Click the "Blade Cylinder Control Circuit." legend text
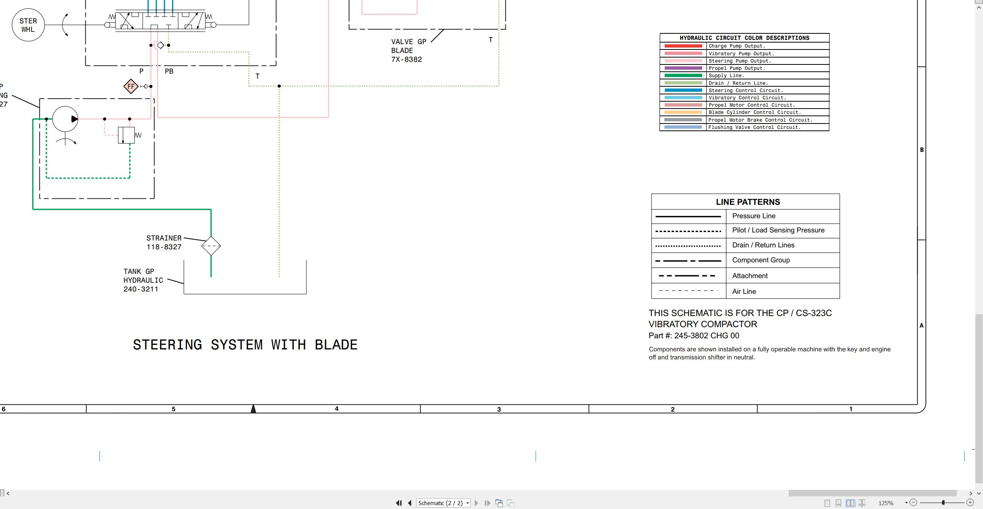This screenshot has height=509, width=983. click(755, 112)
